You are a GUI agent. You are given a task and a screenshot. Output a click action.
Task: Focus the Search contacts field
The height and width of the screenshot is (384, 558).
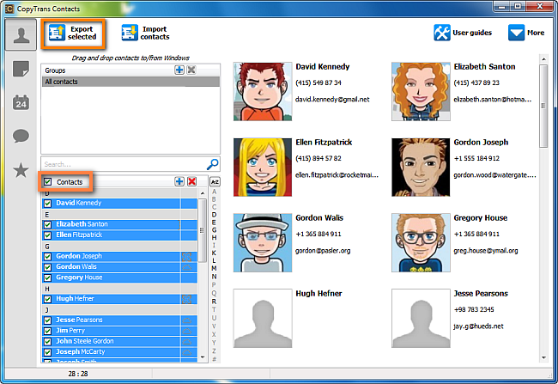tap(124, 164)
